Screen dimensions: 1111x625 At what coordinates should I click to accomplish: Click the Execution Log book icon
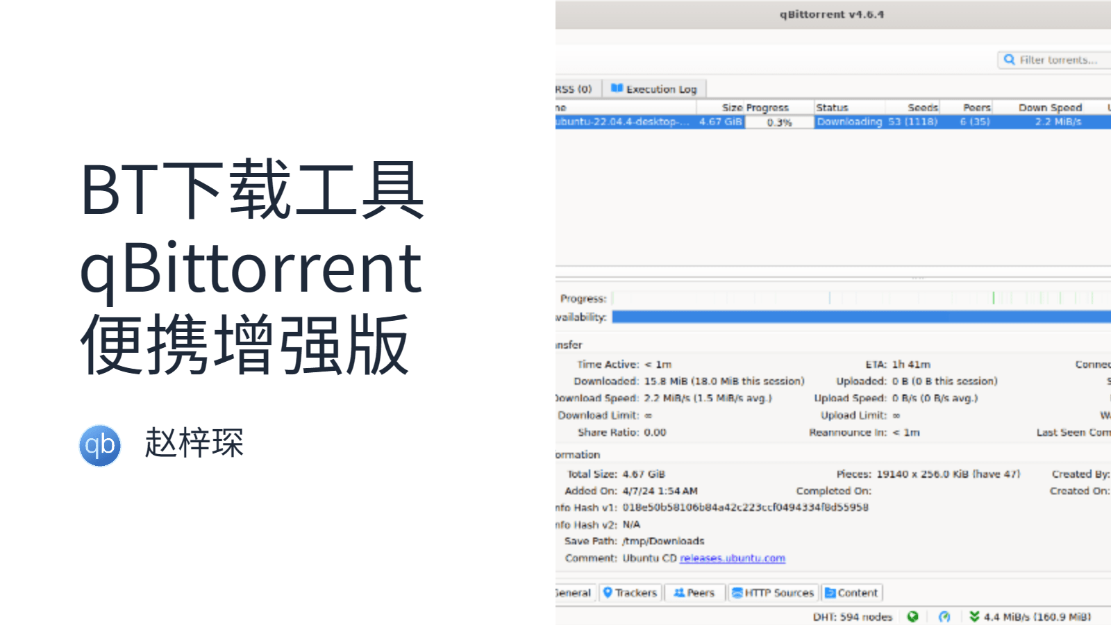click(617, 88)
